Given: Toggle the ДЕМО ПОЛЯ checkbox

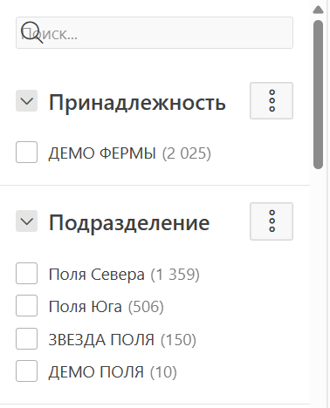Looking at the screenshot, I should (26, 371).
